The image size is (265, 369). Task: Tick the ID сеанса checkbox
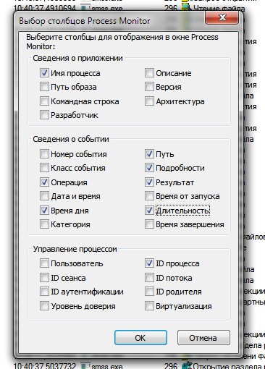coord(44,277)
